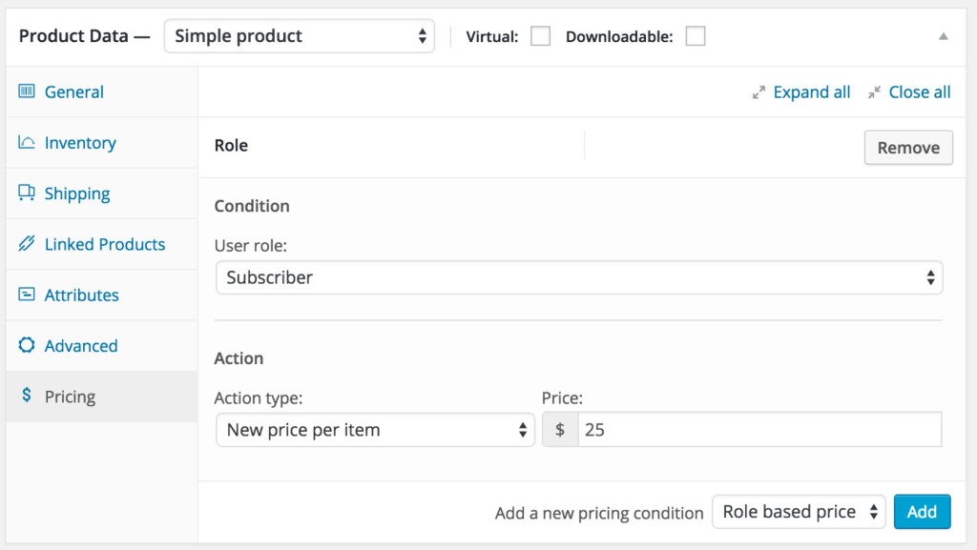Enable the Virtual checkbox
The height and width of the screenshot is (550, 977).
pyautogui.click(x=540, y=35)
